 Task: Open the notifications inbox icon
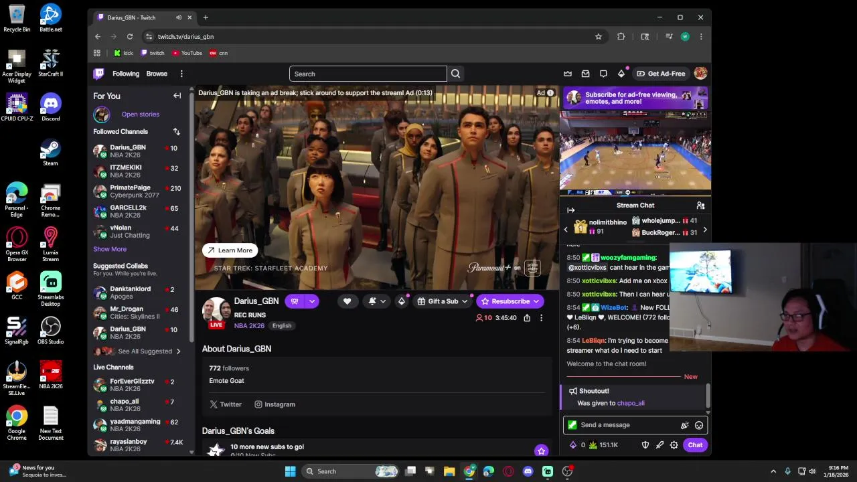click(x=585, y=74)
